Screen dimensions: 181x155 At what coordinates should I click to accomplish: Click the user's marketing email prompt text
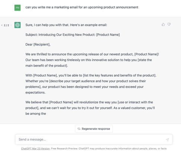tap(82, 7)
